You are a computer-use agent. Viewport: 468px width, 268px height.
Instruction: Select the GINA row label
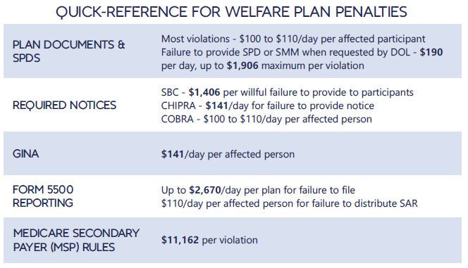[x=25, y=154]
